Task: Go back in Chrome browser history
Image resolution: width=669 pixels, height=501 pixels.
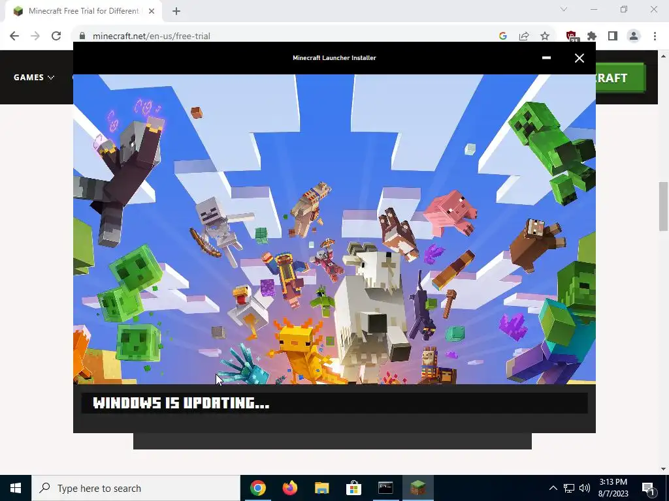Action: click(14, 36)
